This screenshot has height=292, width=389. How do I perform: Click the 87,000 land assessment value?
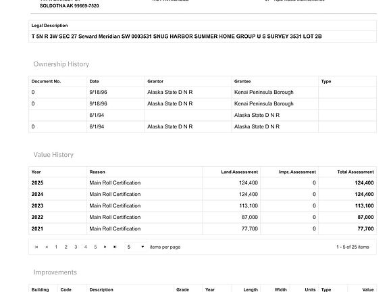click(250, 217)
